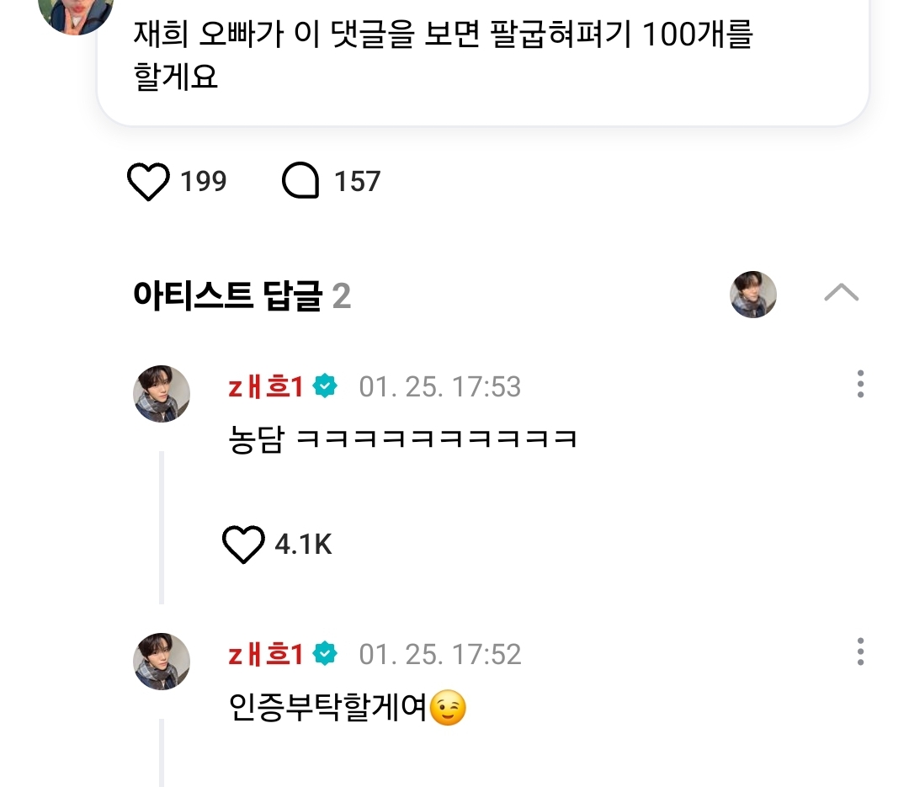Tap the 4.1K like count
Viewport: 909px width, 787px height.
tap(303, 545)
